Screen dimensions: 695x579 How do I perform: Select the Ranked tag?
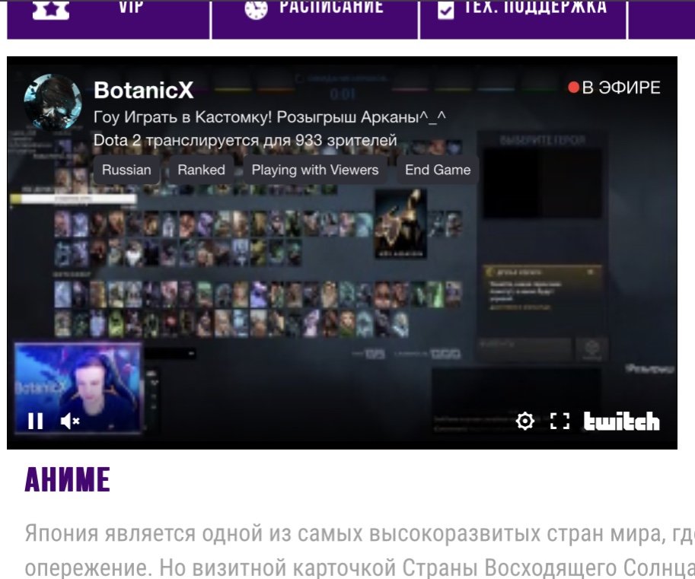click(x=201, y=170)
